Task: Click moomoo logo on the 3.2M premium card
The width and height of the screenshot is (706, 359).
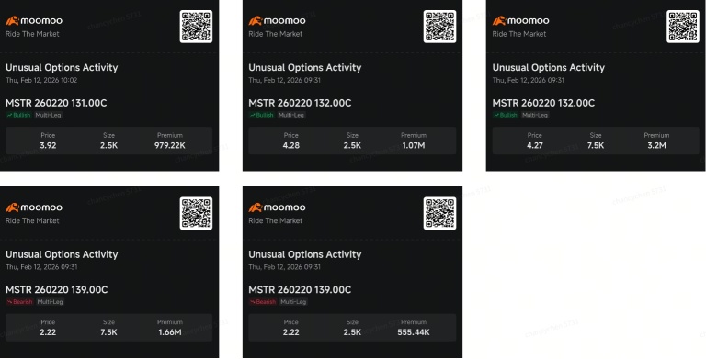Action: point(520,21)
